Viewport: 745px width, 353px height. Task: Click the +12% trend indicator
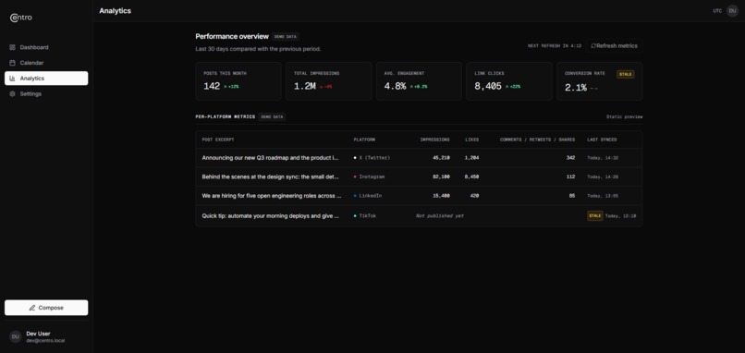click(231, 87)
